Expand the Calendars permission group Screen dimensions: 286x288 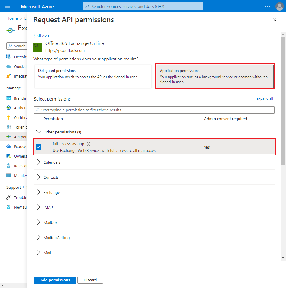[38, 162]
